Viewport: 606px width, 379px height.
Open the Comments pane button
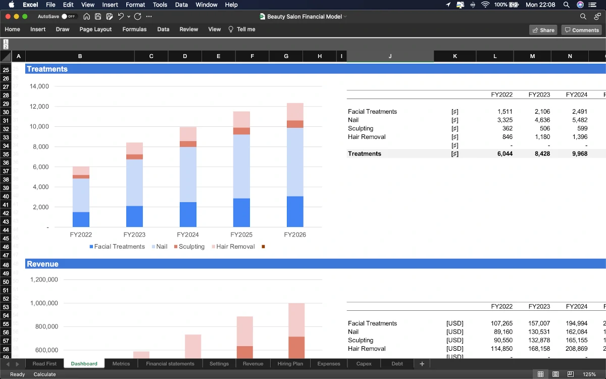581,30
